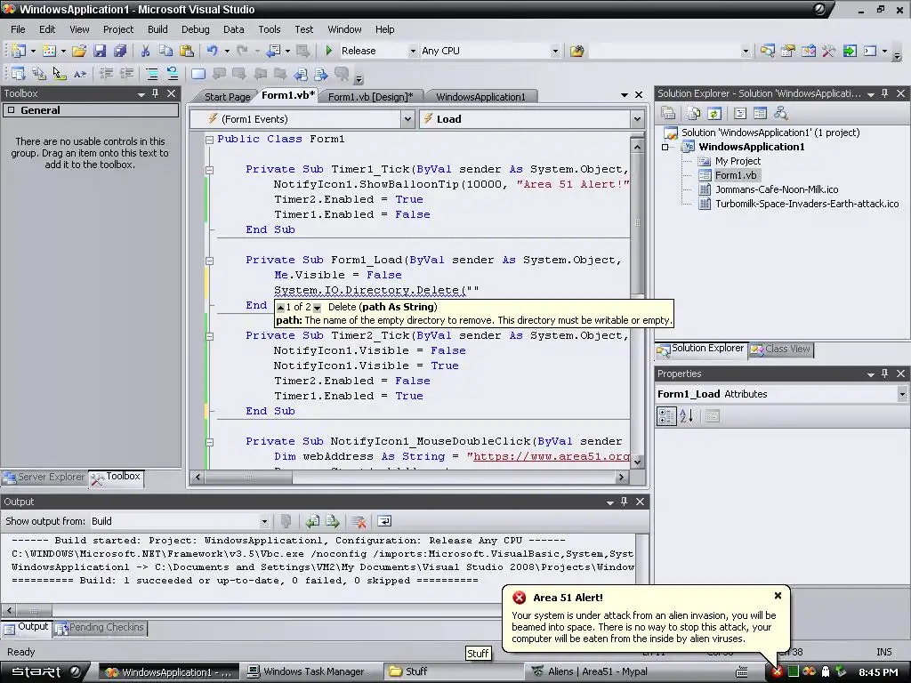Switch to the Class View tab
Image resolution: width=911 pixels, height=683 pixels.
781,349
